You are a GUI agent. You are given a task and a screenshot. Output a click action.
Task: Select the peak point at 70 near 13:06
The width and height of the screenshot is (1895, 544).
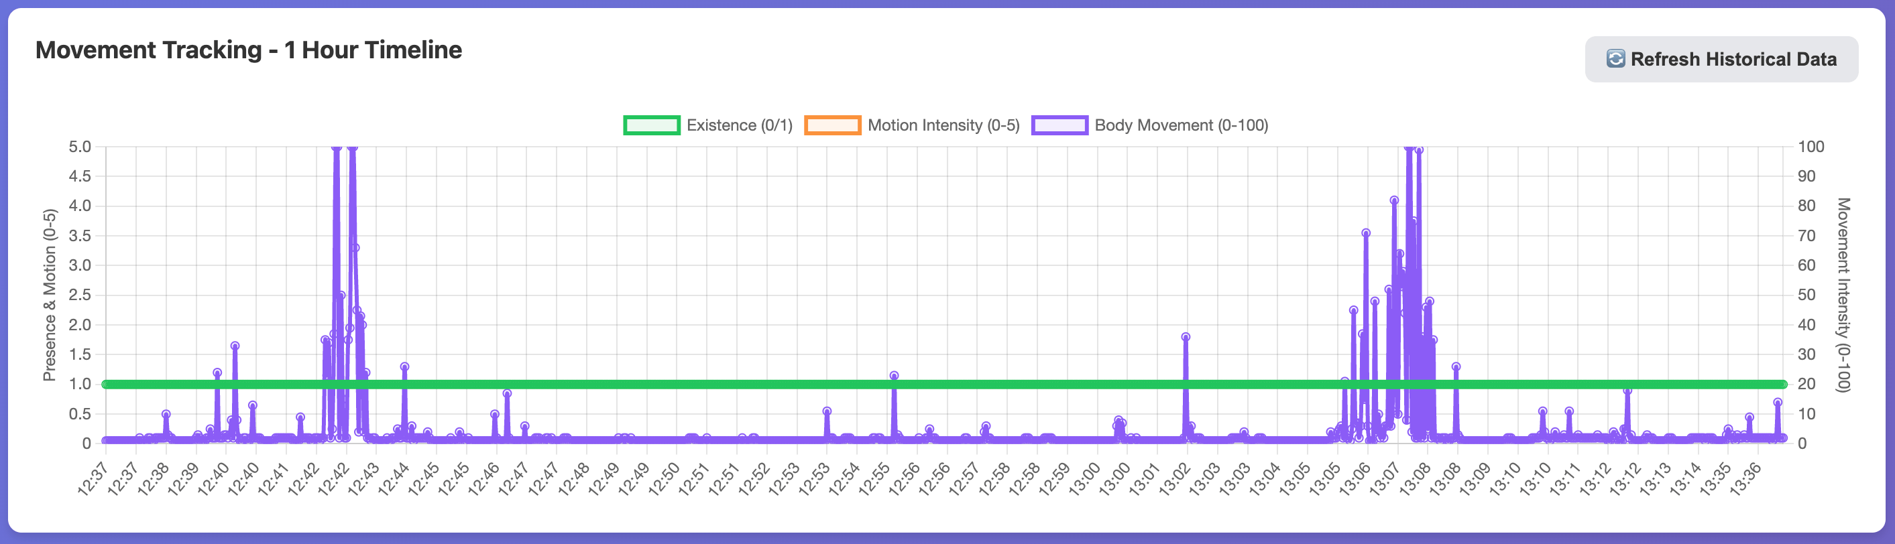(x=1365, y=233)
